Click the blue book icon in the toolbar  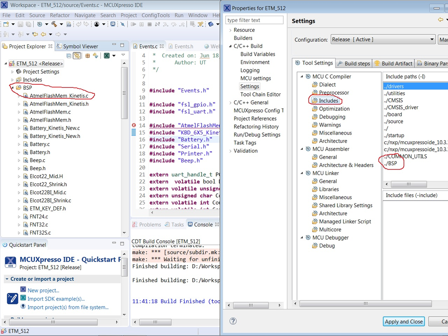tap(211, 24)
